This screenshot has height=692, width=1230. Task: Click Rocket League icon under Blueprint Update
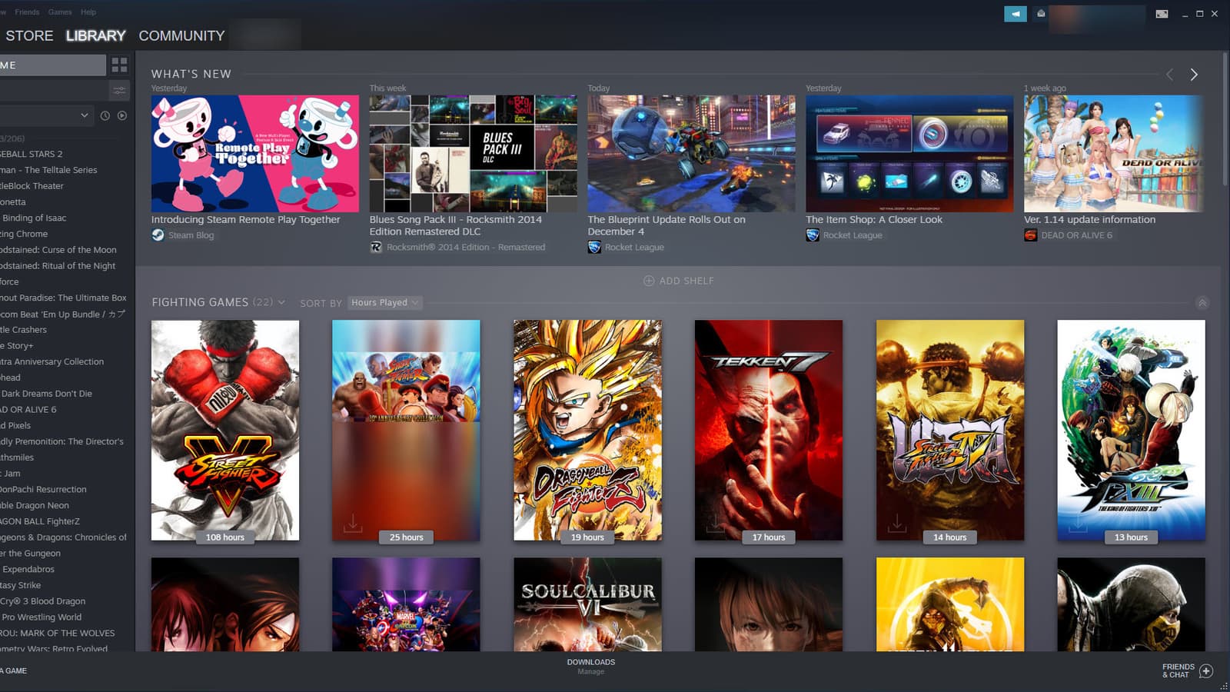click(x=594, y=247)
